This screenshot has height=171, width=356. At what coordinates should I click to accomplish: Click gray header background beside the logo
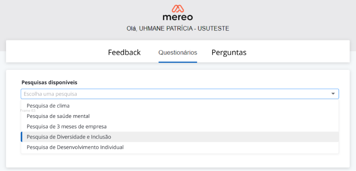coord(79,18)
